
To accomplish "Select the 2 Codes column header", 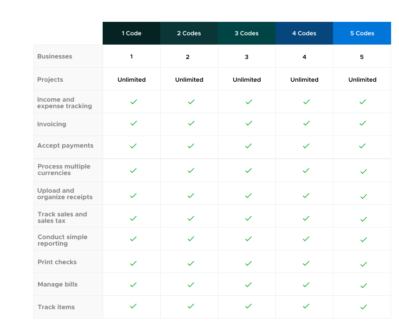I will (x=189, y=33).
